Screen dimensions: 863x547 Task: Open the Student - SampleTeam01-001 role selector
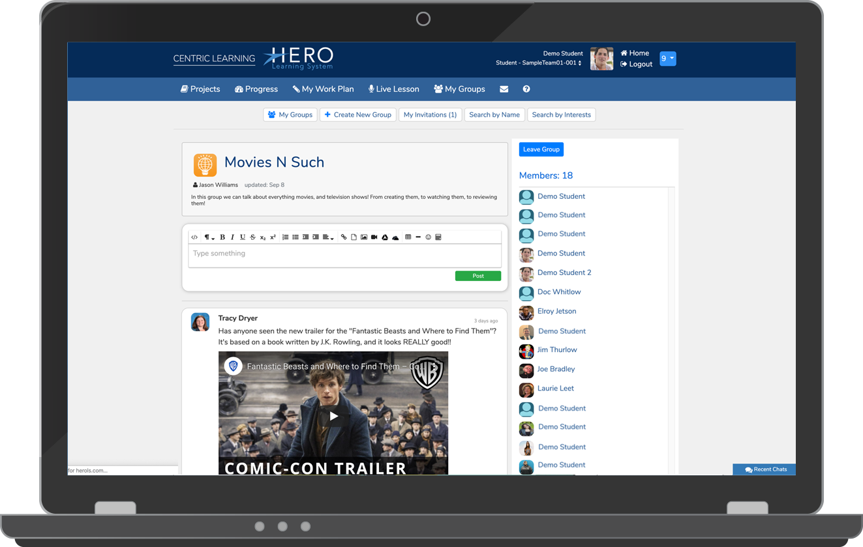pos(539,63)
